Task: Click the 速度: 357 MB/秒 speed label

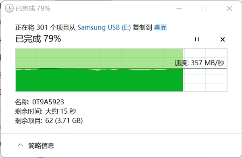Action: click(x=199, y=63)
